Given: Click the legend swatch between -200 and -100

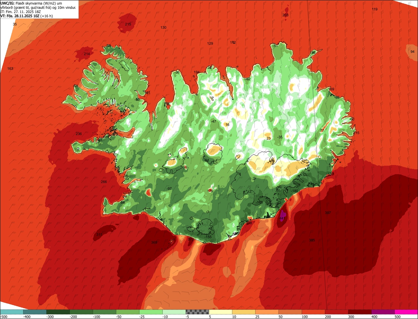Looking at the screenshot, I should 81,311.
